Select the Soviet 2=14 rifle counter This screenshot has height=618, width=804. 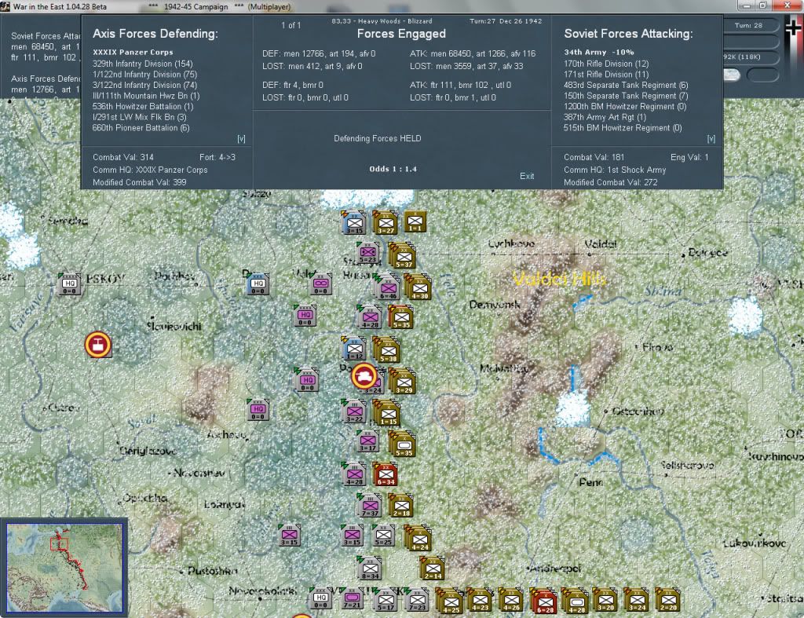point(433,569)
